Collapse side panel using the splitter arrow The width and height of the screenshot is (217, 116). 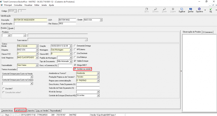click(181, 71)
